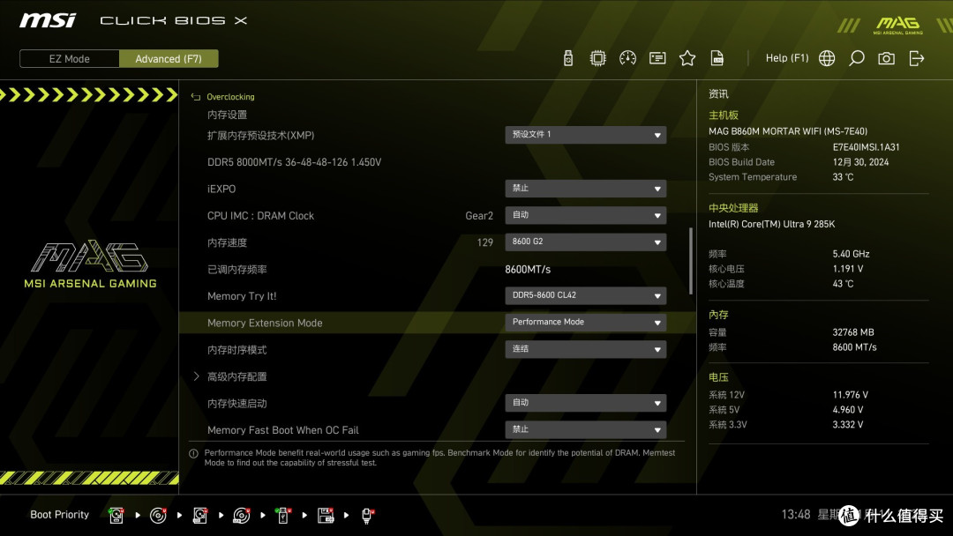953x536 pixels.
Task: Open the 内存快速启动 dropdown
Action: coord(585,403)
